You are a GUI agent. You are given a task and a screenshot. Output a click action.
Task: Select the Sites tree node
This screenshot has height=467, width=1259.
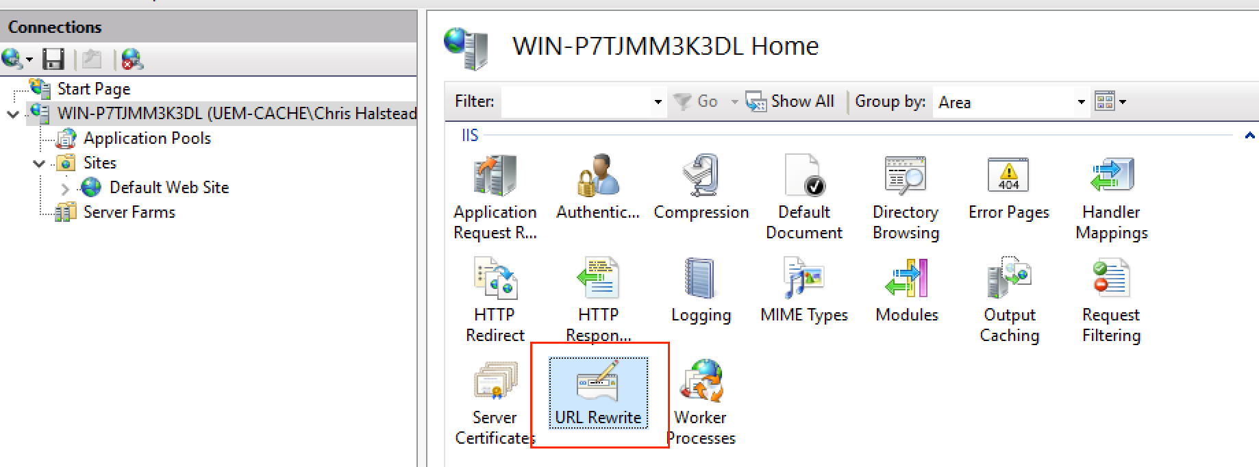(100, 163)
